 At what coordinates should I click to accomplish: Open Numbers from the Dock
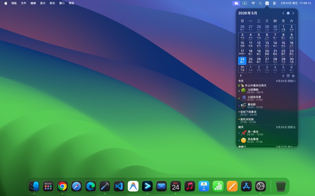(218, 186)
